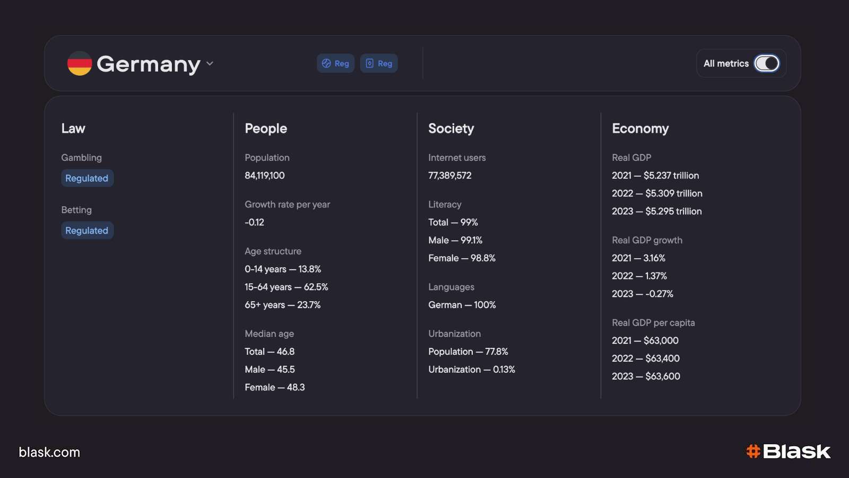This screenshot has width=849, height=478.
Task: Click the Real GDP per capita label
Action: (653, 323)
